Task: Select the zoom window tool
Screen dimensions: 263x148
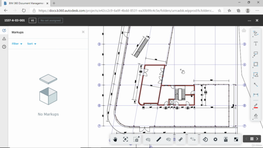Action: click(136, 139)
